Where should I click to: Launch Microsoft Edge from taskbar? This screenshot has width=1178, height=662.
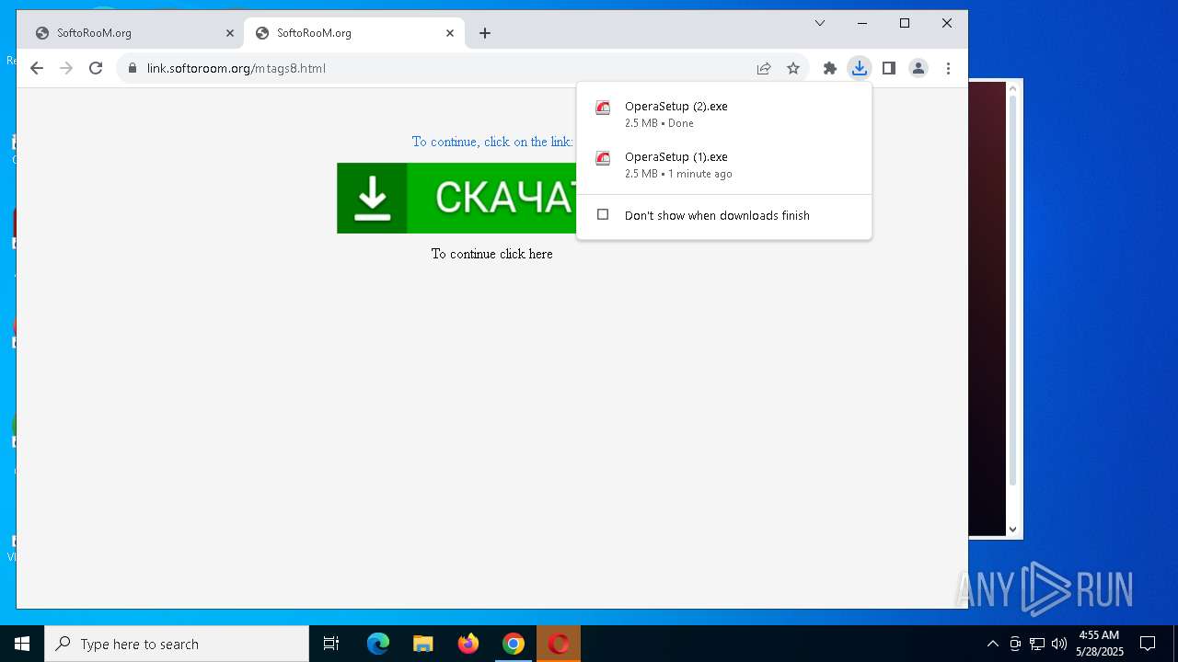(x=378, y=644)
